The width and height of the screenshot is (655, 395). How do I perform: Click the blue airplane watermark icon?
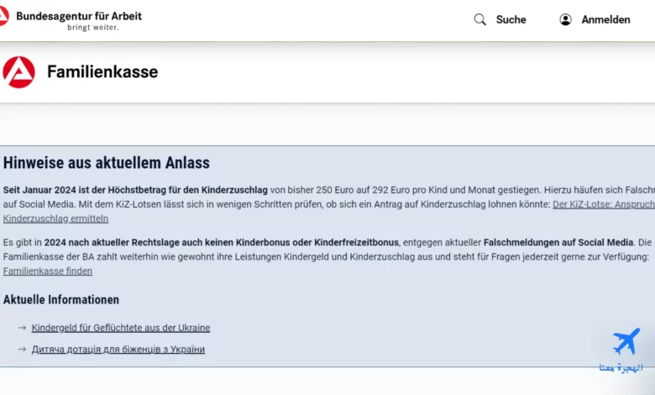pos(626,341)
